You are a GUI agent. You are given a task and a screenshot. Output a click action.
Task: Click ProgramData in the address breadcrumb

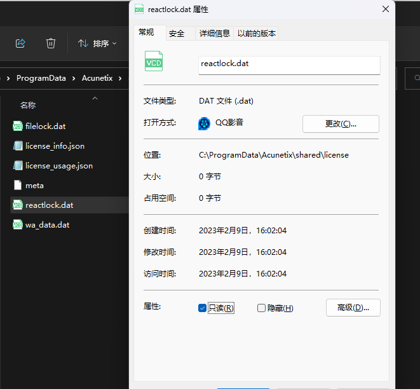pos(41,78)
